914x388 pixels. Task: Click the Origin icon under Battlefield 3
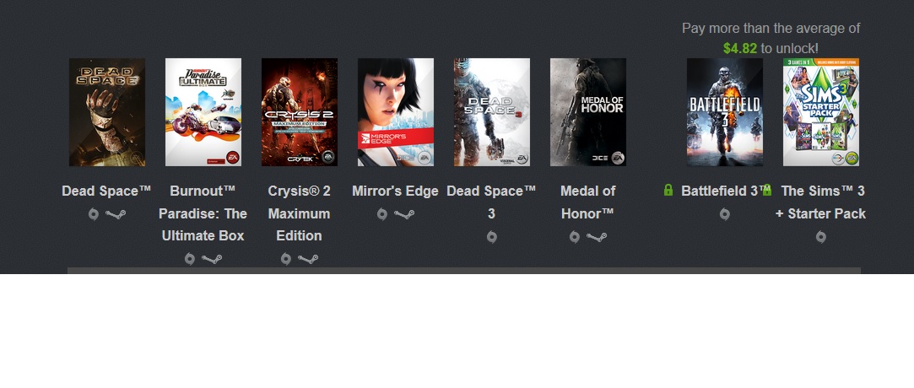pyautogui.click(x=725, y=214)
